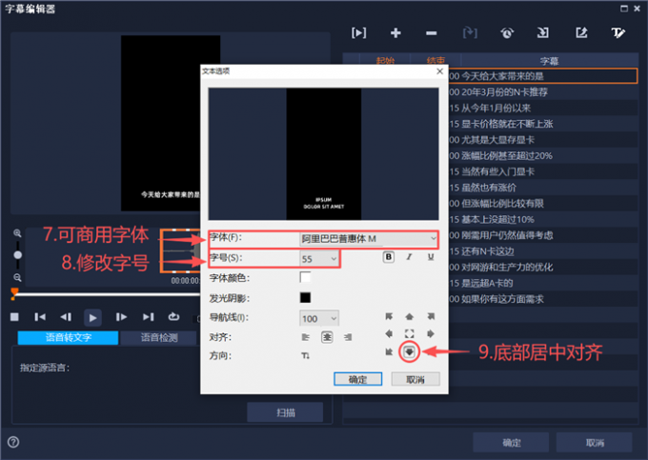Jump to the start of the clip
The width and height of the screenshot is (648, 460).
40,317
